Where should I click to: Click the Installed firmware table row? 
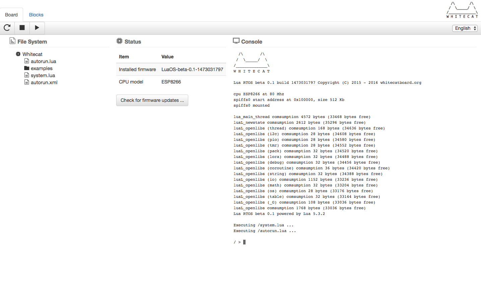coord(171,69)
